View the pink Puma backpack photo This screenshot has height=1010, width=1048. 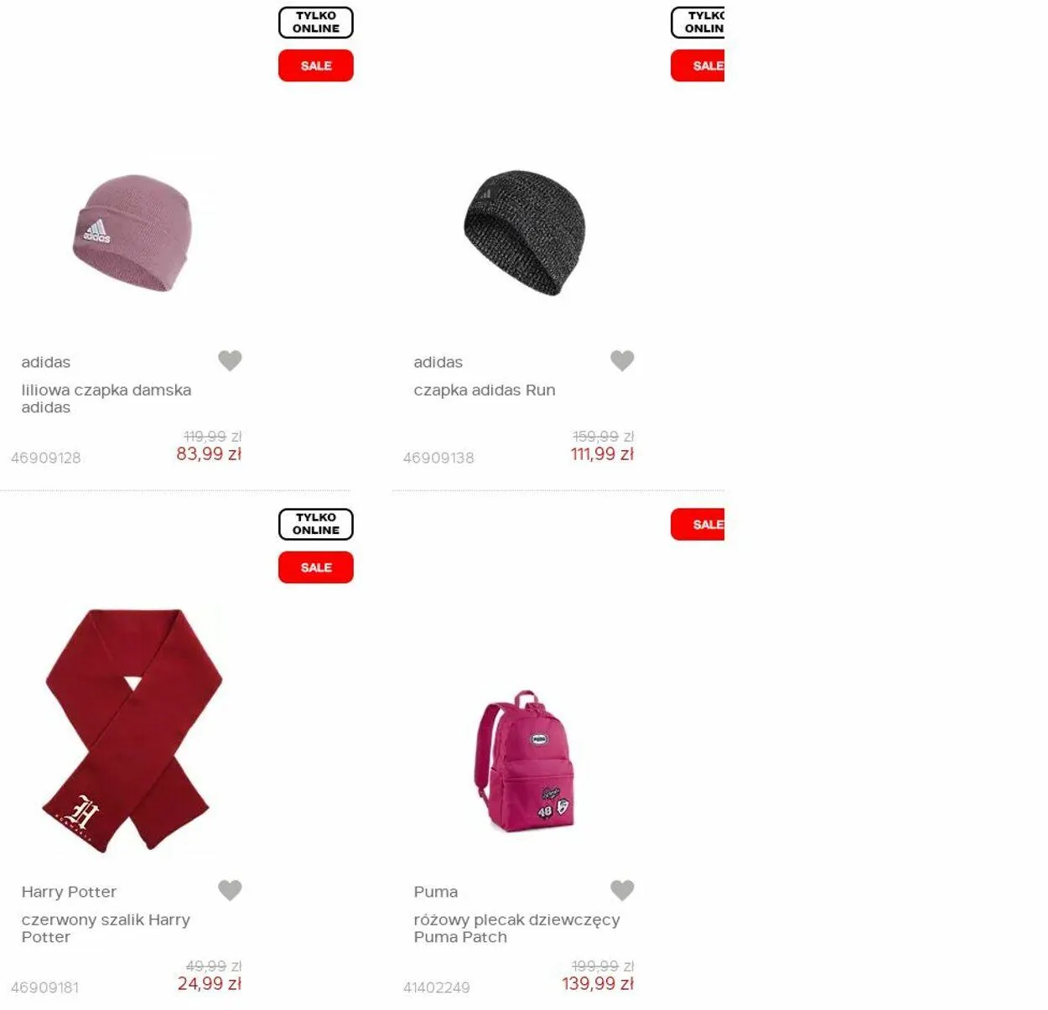click(525, 761)
